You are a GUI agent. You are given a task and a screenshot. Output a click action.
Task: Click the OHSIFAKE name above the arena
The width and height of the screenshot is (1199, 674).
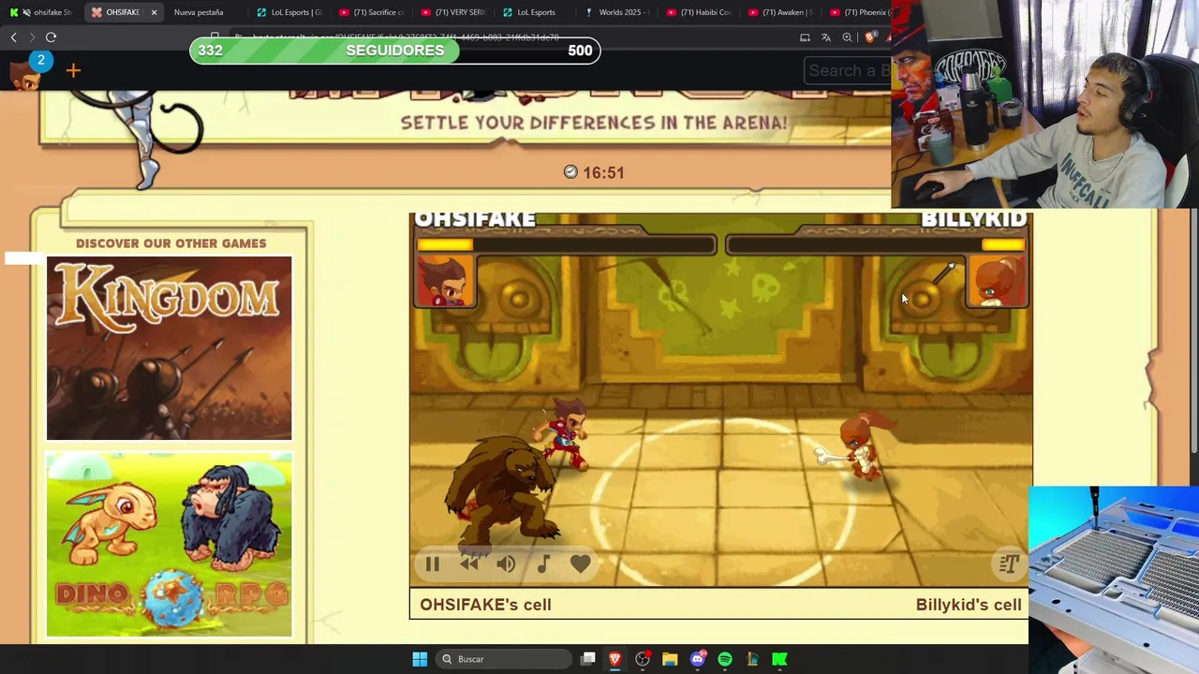(x=475, y=220)
